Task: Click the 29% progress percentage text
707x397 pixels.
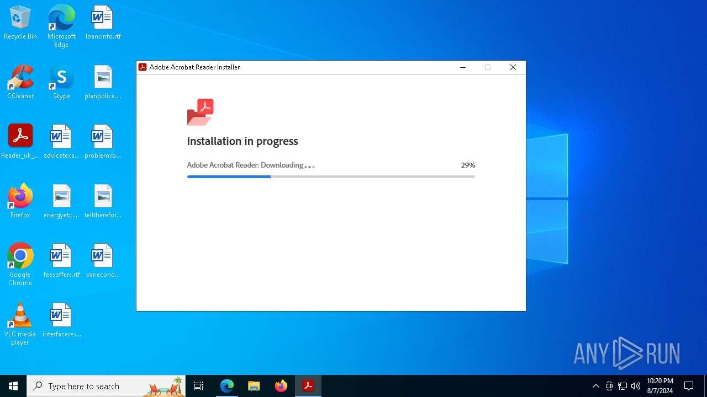Action: click(x=468, y=165)
